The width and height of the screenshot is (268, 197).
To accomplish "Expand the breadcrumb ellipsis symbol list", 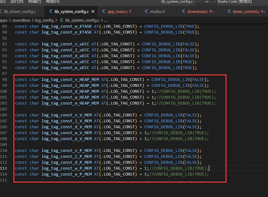I will [x=106, y=20].
